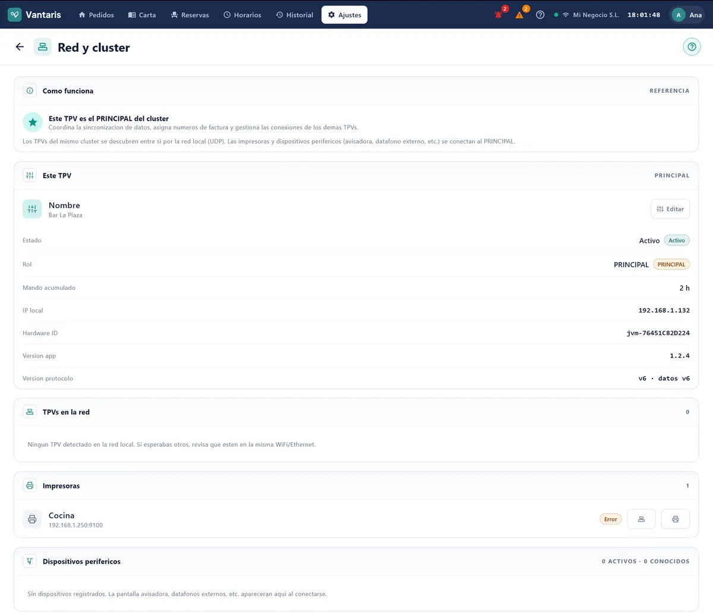Click the Error badge on Cocina printer
Viewport: 713px width, 615px height.
pos(611,519)
